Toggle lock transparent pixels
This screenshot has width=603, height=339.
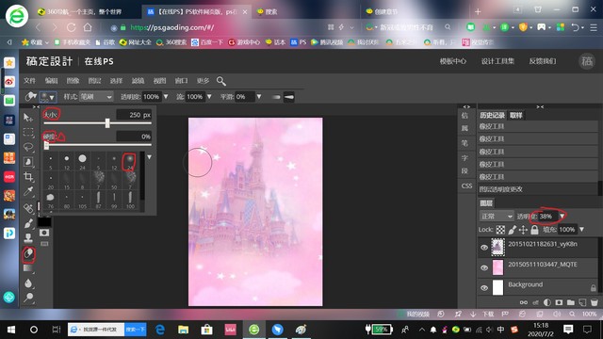(x=500, y=230)
